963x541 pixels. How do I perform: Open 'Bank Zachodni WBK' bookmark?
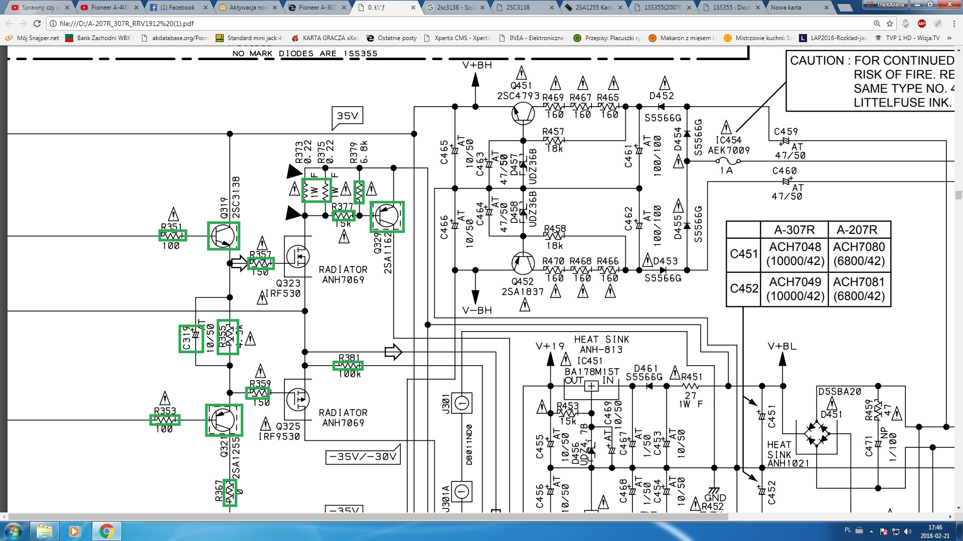tap(99, 38)
